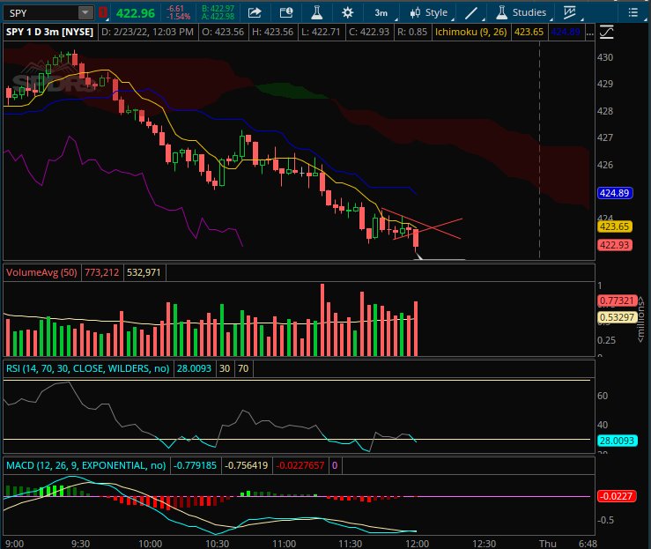
Task: Click the high value H: 423.56
Action: [x=272, y=32]
